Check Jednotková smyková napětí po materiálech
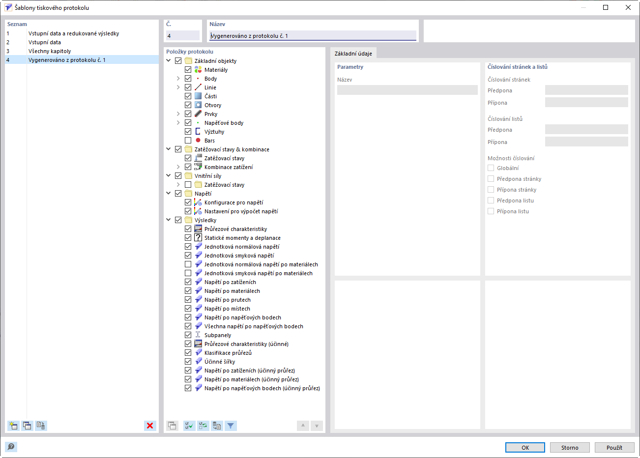 click(x=188, y=273)
